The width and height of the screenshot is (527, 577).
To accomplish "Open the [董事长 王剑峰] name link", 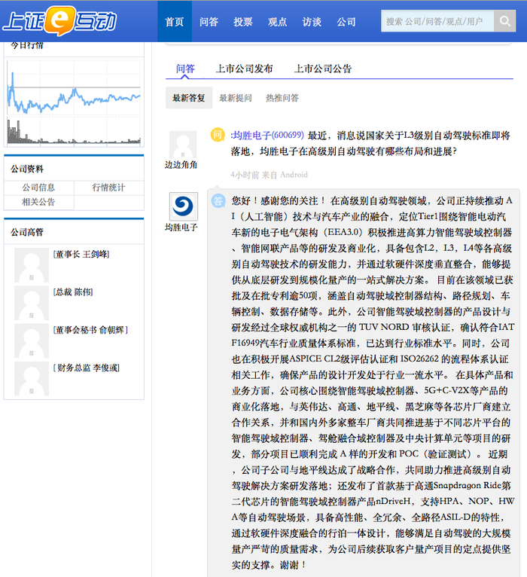I will pyautogui.click(x=81, y=255).
